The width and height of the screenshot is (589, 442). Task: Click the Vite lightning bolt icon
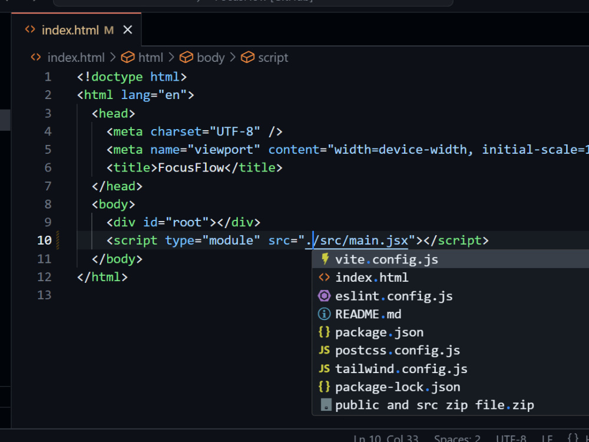[325, 259]
